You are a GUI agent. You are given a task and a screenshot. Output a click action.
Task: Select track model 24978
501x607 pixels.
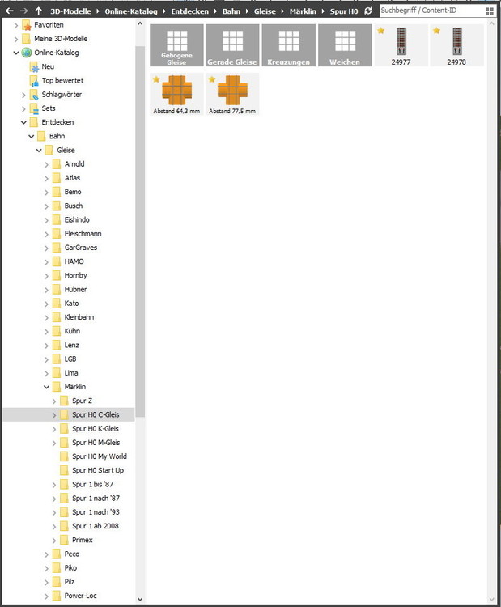456,45
